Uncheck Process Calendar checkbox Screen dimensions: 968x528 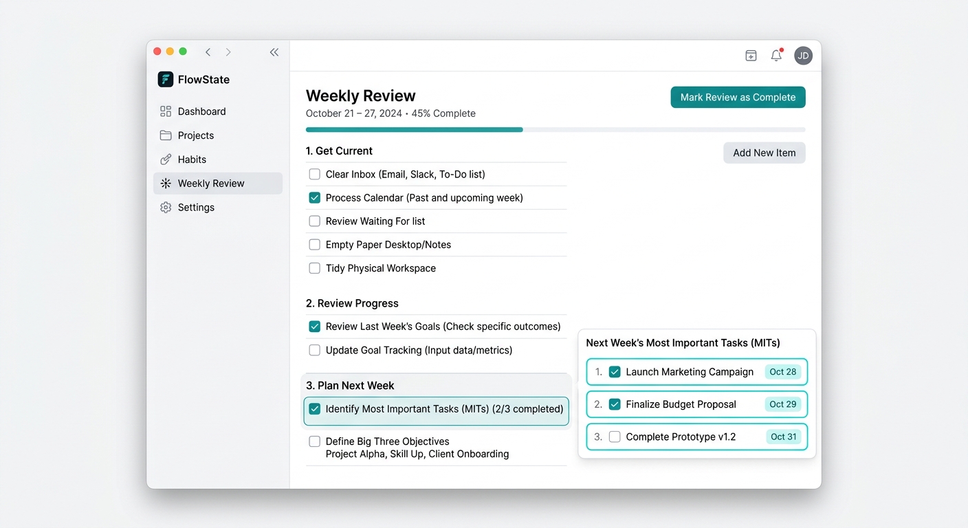point(315,198)
